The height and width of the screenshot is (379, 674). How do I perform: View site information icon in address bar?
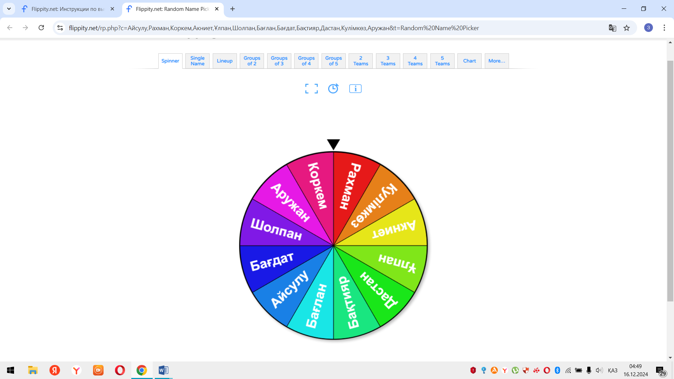60,28
